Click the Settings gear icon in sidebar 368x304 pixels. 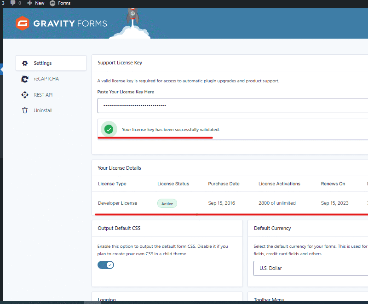(x=25, y=63)
